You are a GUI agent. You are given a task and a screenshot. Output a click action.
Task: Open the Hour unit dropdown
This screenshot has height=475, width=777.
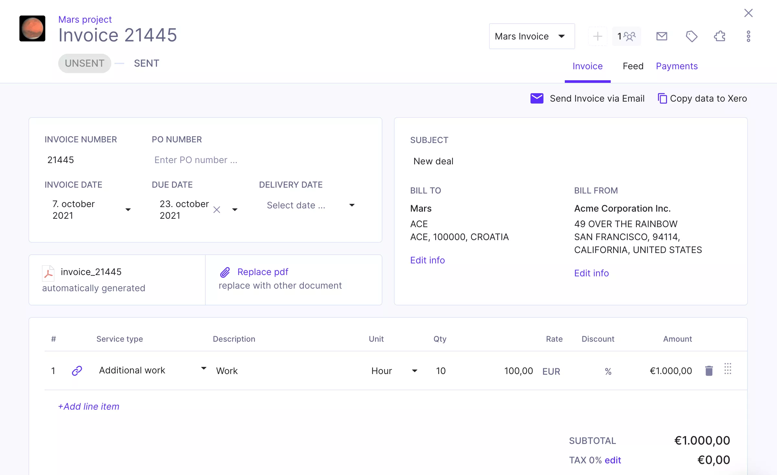click(x=394, y=370)
